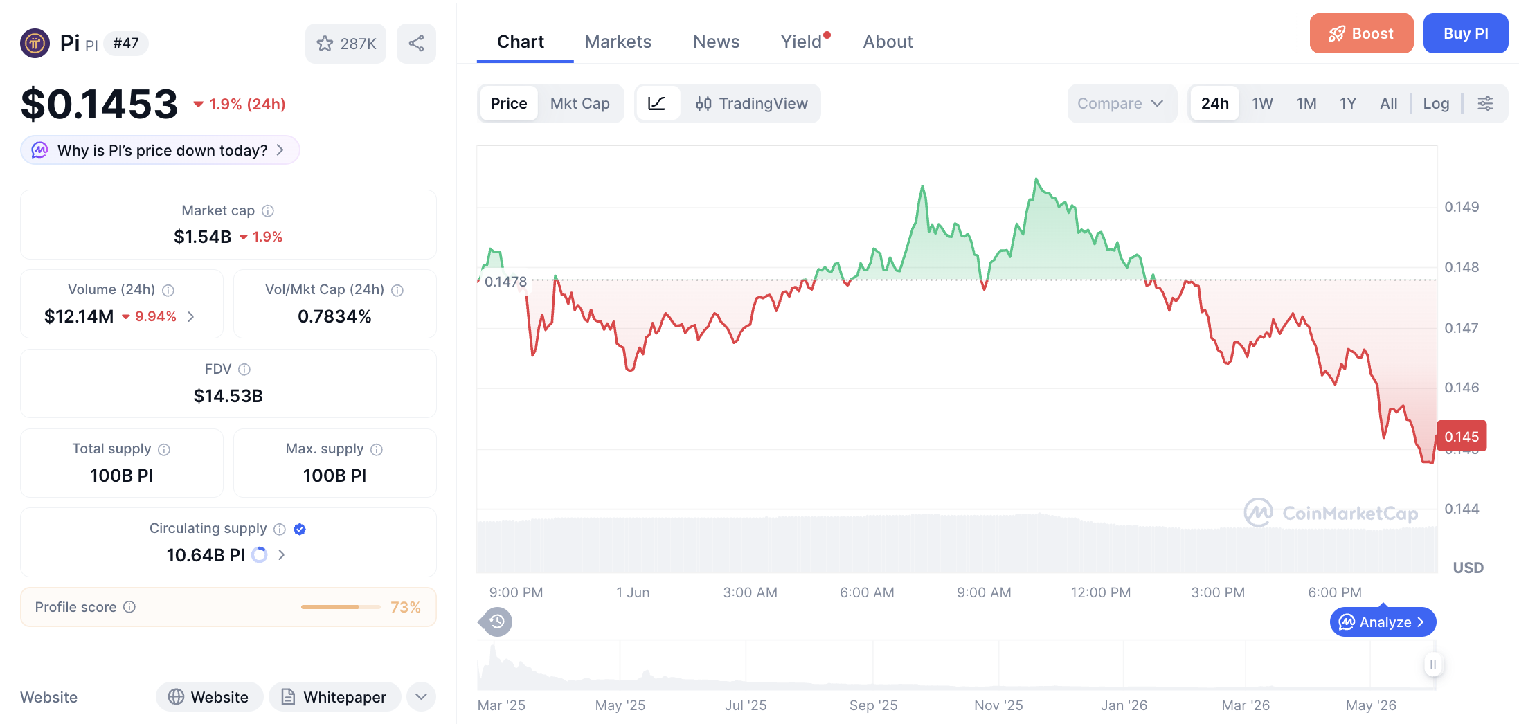This screenshot has width=1519, height=724.
Task: Click the $14.53B FDV value
Action: click(228, 396)
